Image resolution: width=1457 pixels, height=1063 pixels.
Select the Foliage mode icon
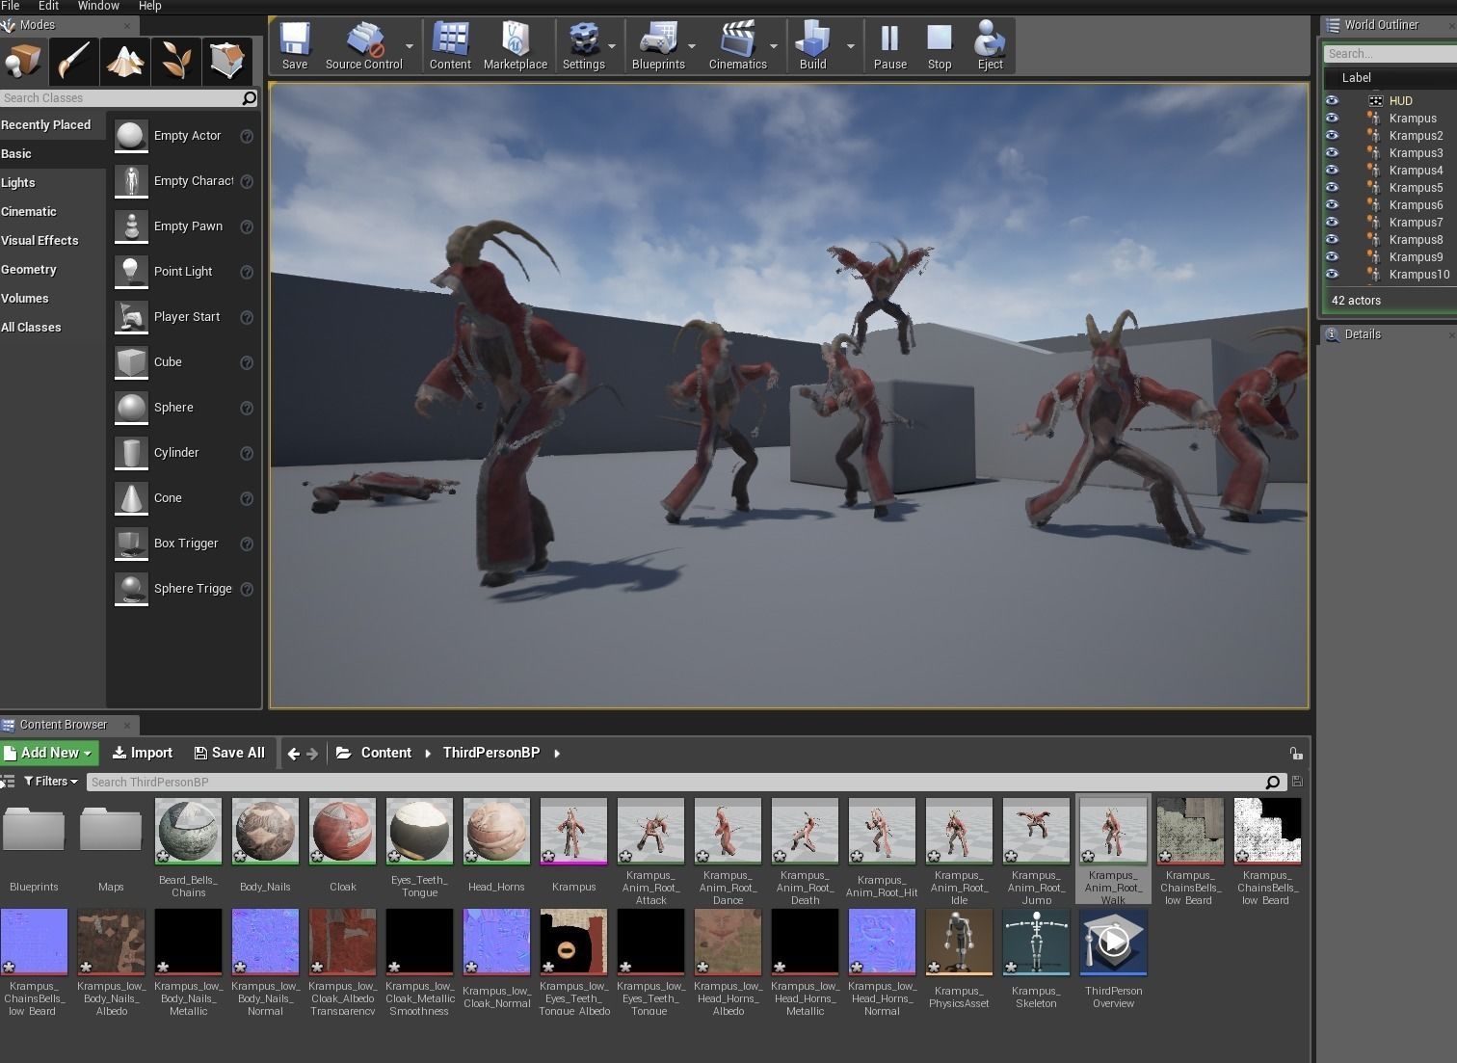pos(176,62)
